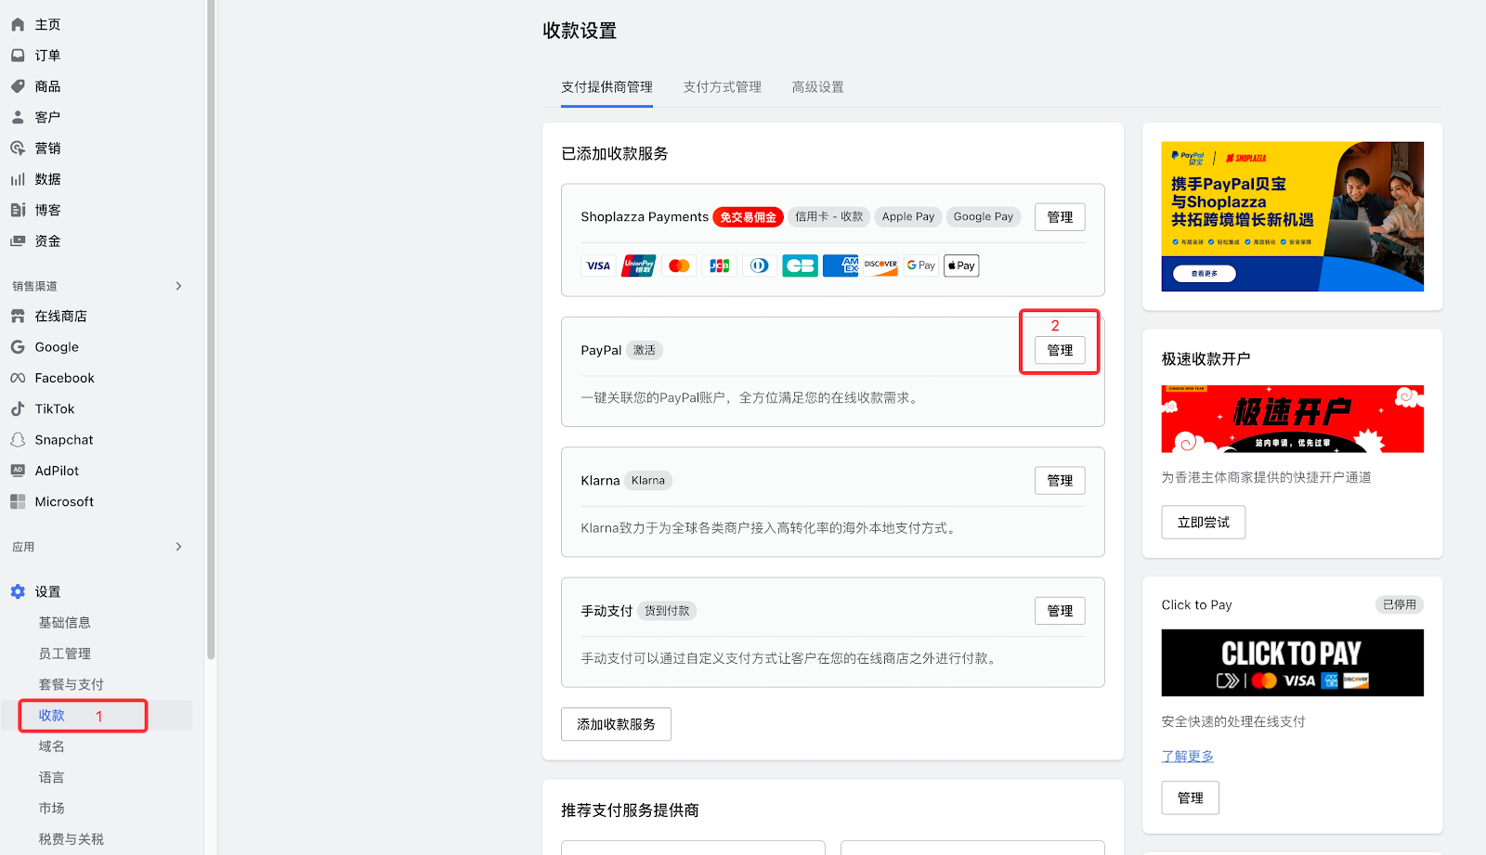Click the add payment service button
Viewport: 1486px width, 855px height.
pos(616,724)
